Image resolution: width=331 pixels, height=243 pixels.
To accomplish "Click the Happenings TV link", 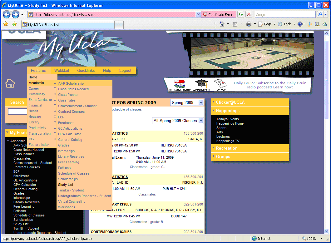I will click(x=228, y=141).
